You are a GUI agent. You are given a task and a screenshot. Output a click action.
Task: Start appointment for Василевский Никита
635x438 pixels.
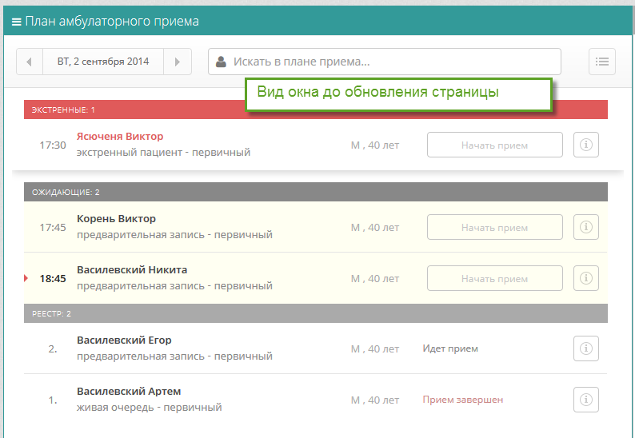pyautogui.click(x=494, y=278)
